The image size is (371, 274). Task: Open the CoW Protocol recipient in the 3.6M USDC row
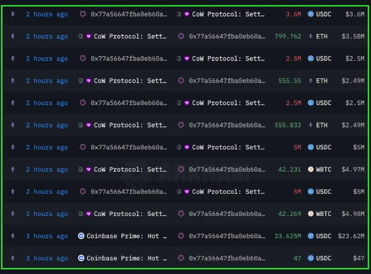228,14
